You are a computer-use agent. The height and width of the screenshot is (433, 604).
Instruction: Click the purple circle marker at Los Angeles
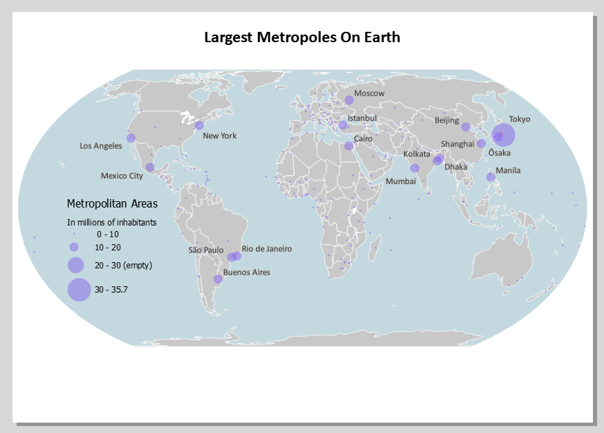coord(131,138)
